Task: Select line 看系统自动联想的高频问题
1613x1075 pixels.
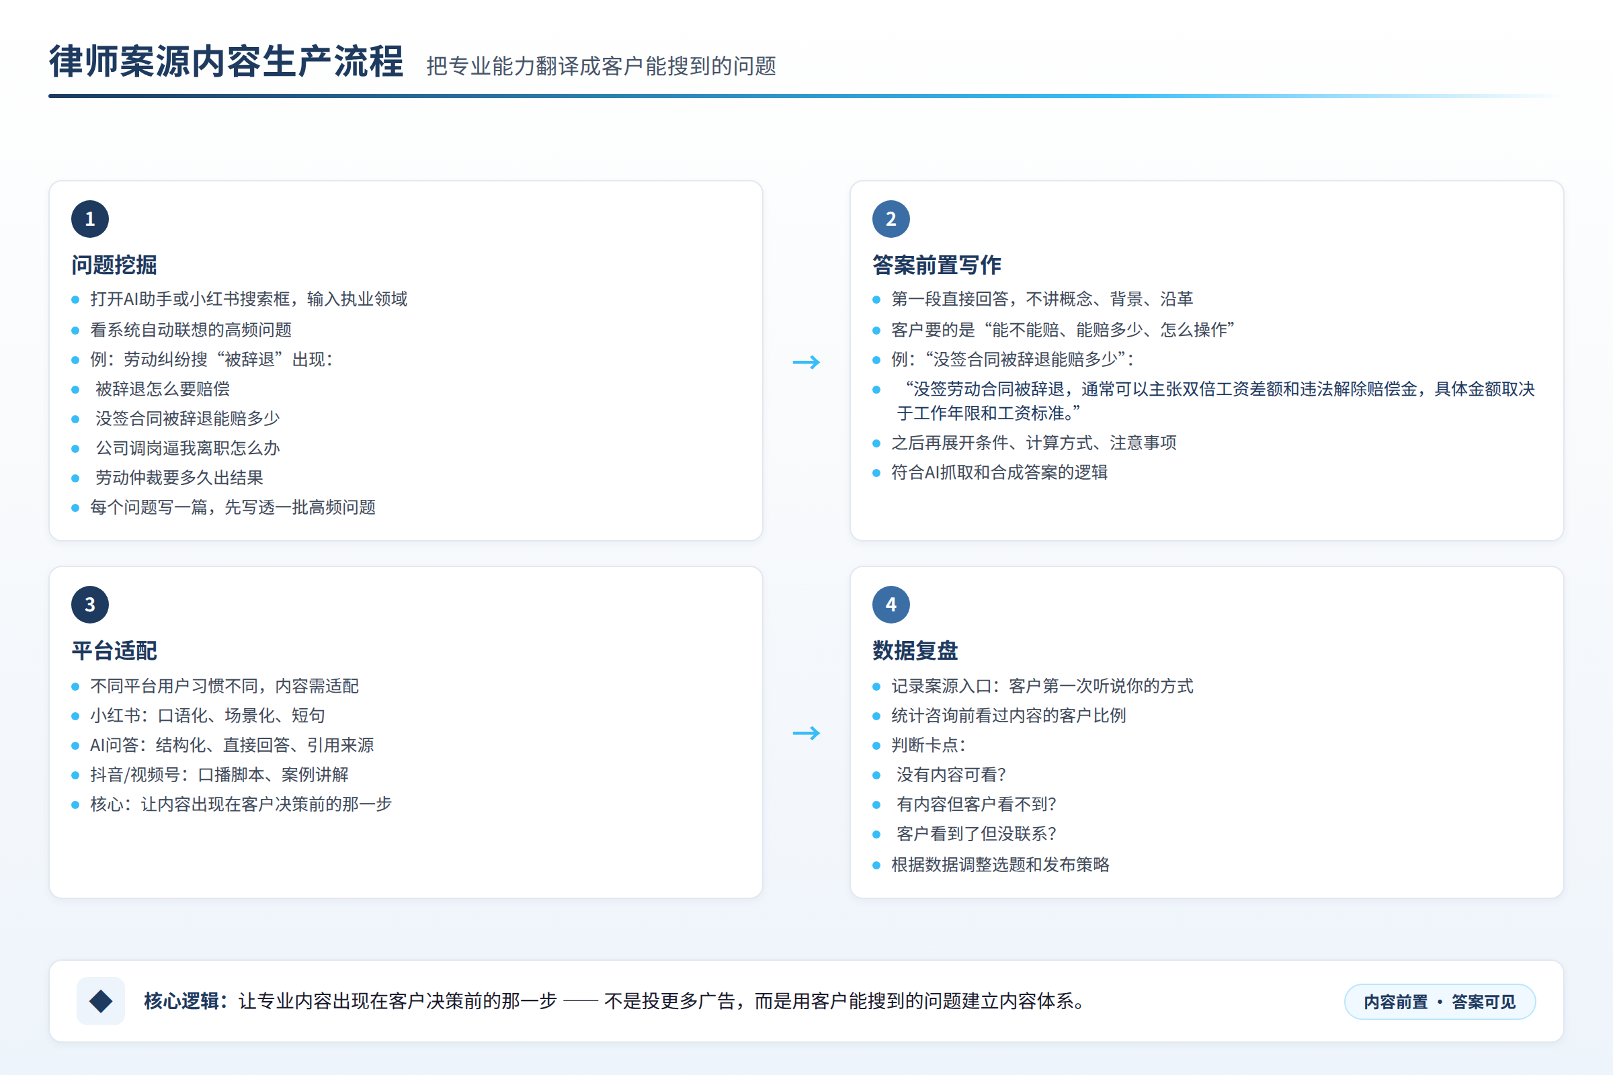Action: pos(192,330)
